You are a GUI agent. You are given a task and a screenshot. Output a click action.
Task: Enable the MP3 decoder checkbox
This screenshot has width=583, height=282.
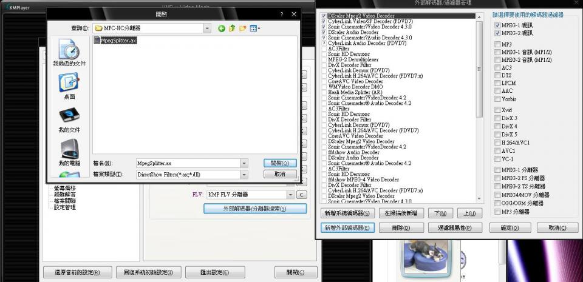(x=497, y=44)
